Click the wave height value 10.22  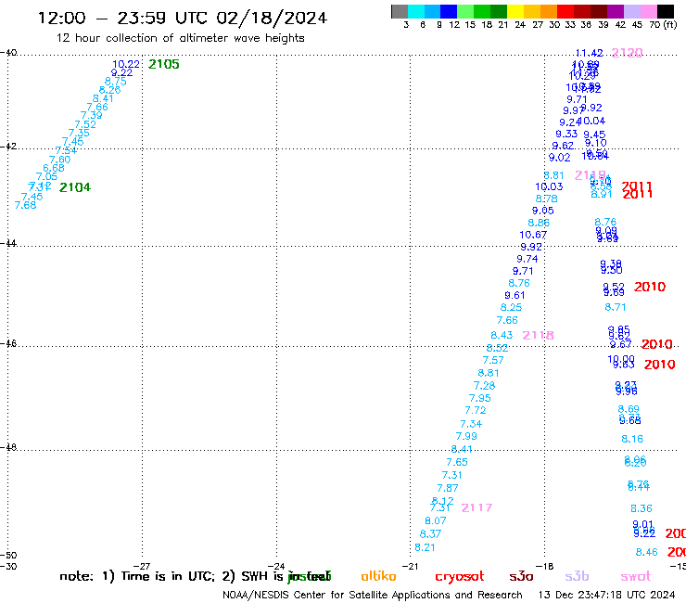126,64
